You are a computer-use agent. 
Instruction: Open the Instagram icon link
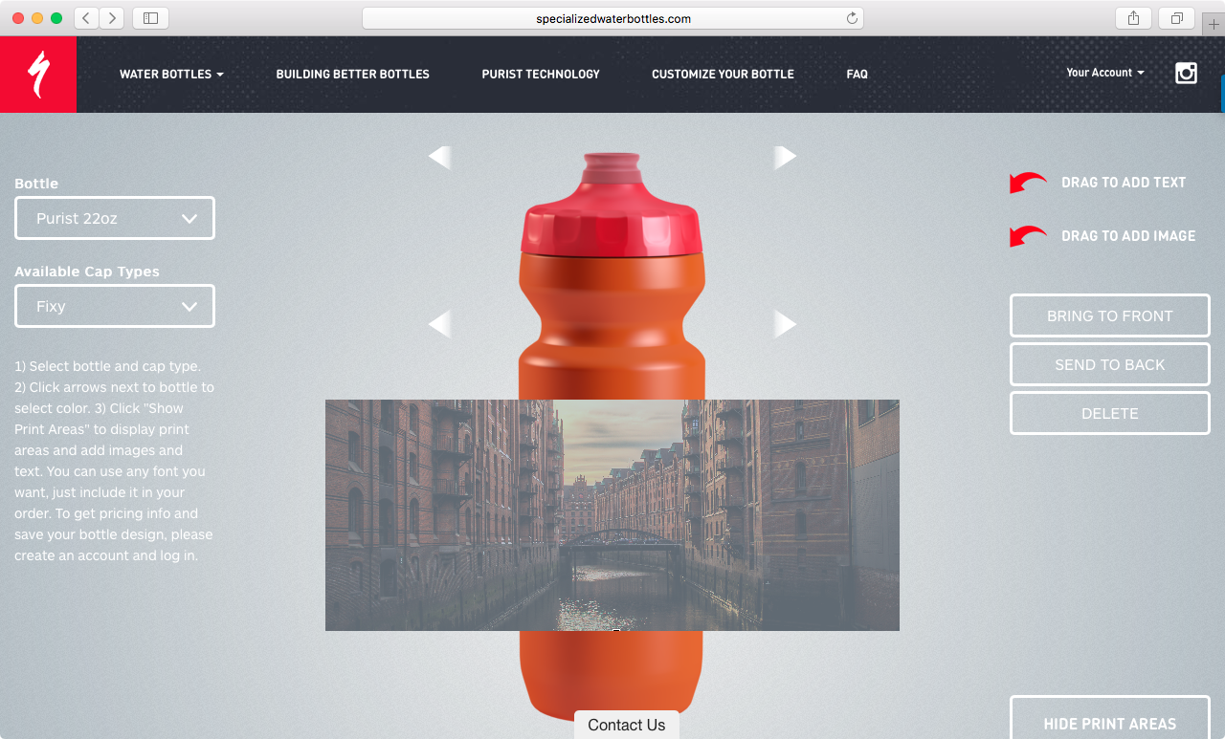[x=1186, y=73]
